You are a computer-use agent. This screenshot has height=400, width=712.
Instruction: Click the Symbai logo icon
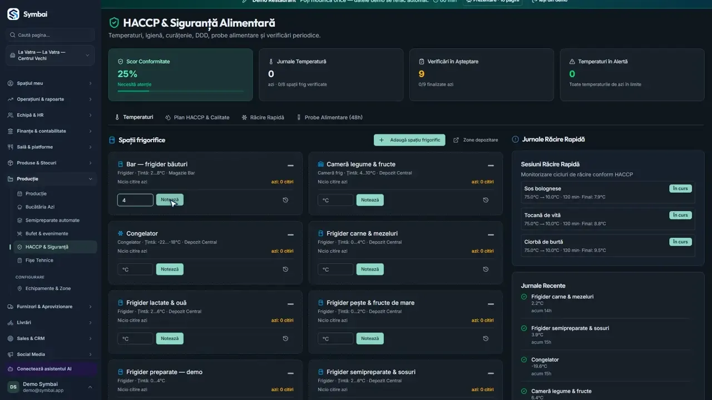tap(13, 14)
